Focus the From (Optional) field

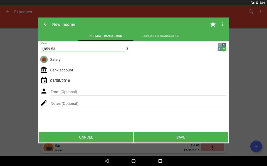tap(138, 92)
